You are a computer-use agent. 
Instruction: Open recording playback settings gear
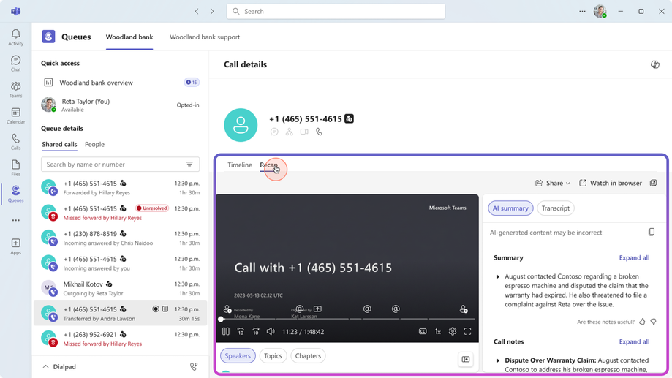[453, 331]
